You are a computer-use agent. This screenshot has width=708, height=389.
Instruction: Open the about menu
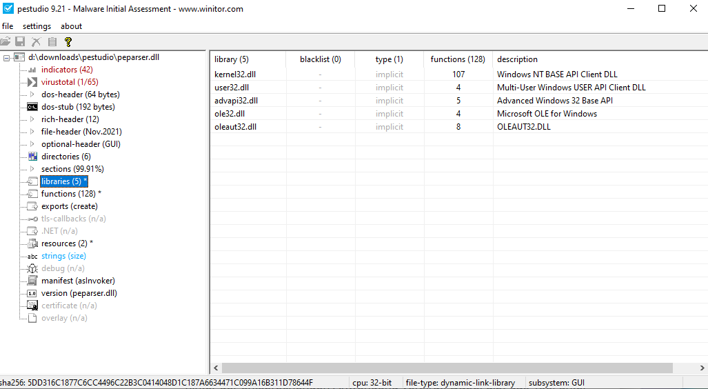point(71,26)
